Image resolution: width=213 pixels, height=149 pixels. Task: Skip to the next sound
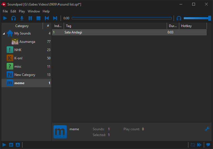click(55, 18)
